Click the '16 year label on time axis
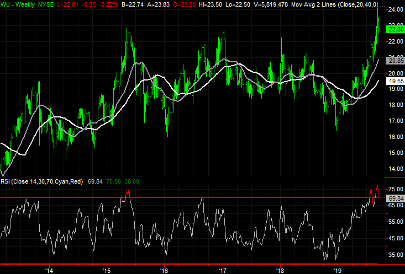Viewport: 405px width, 274px height. [x=164, y=270]
